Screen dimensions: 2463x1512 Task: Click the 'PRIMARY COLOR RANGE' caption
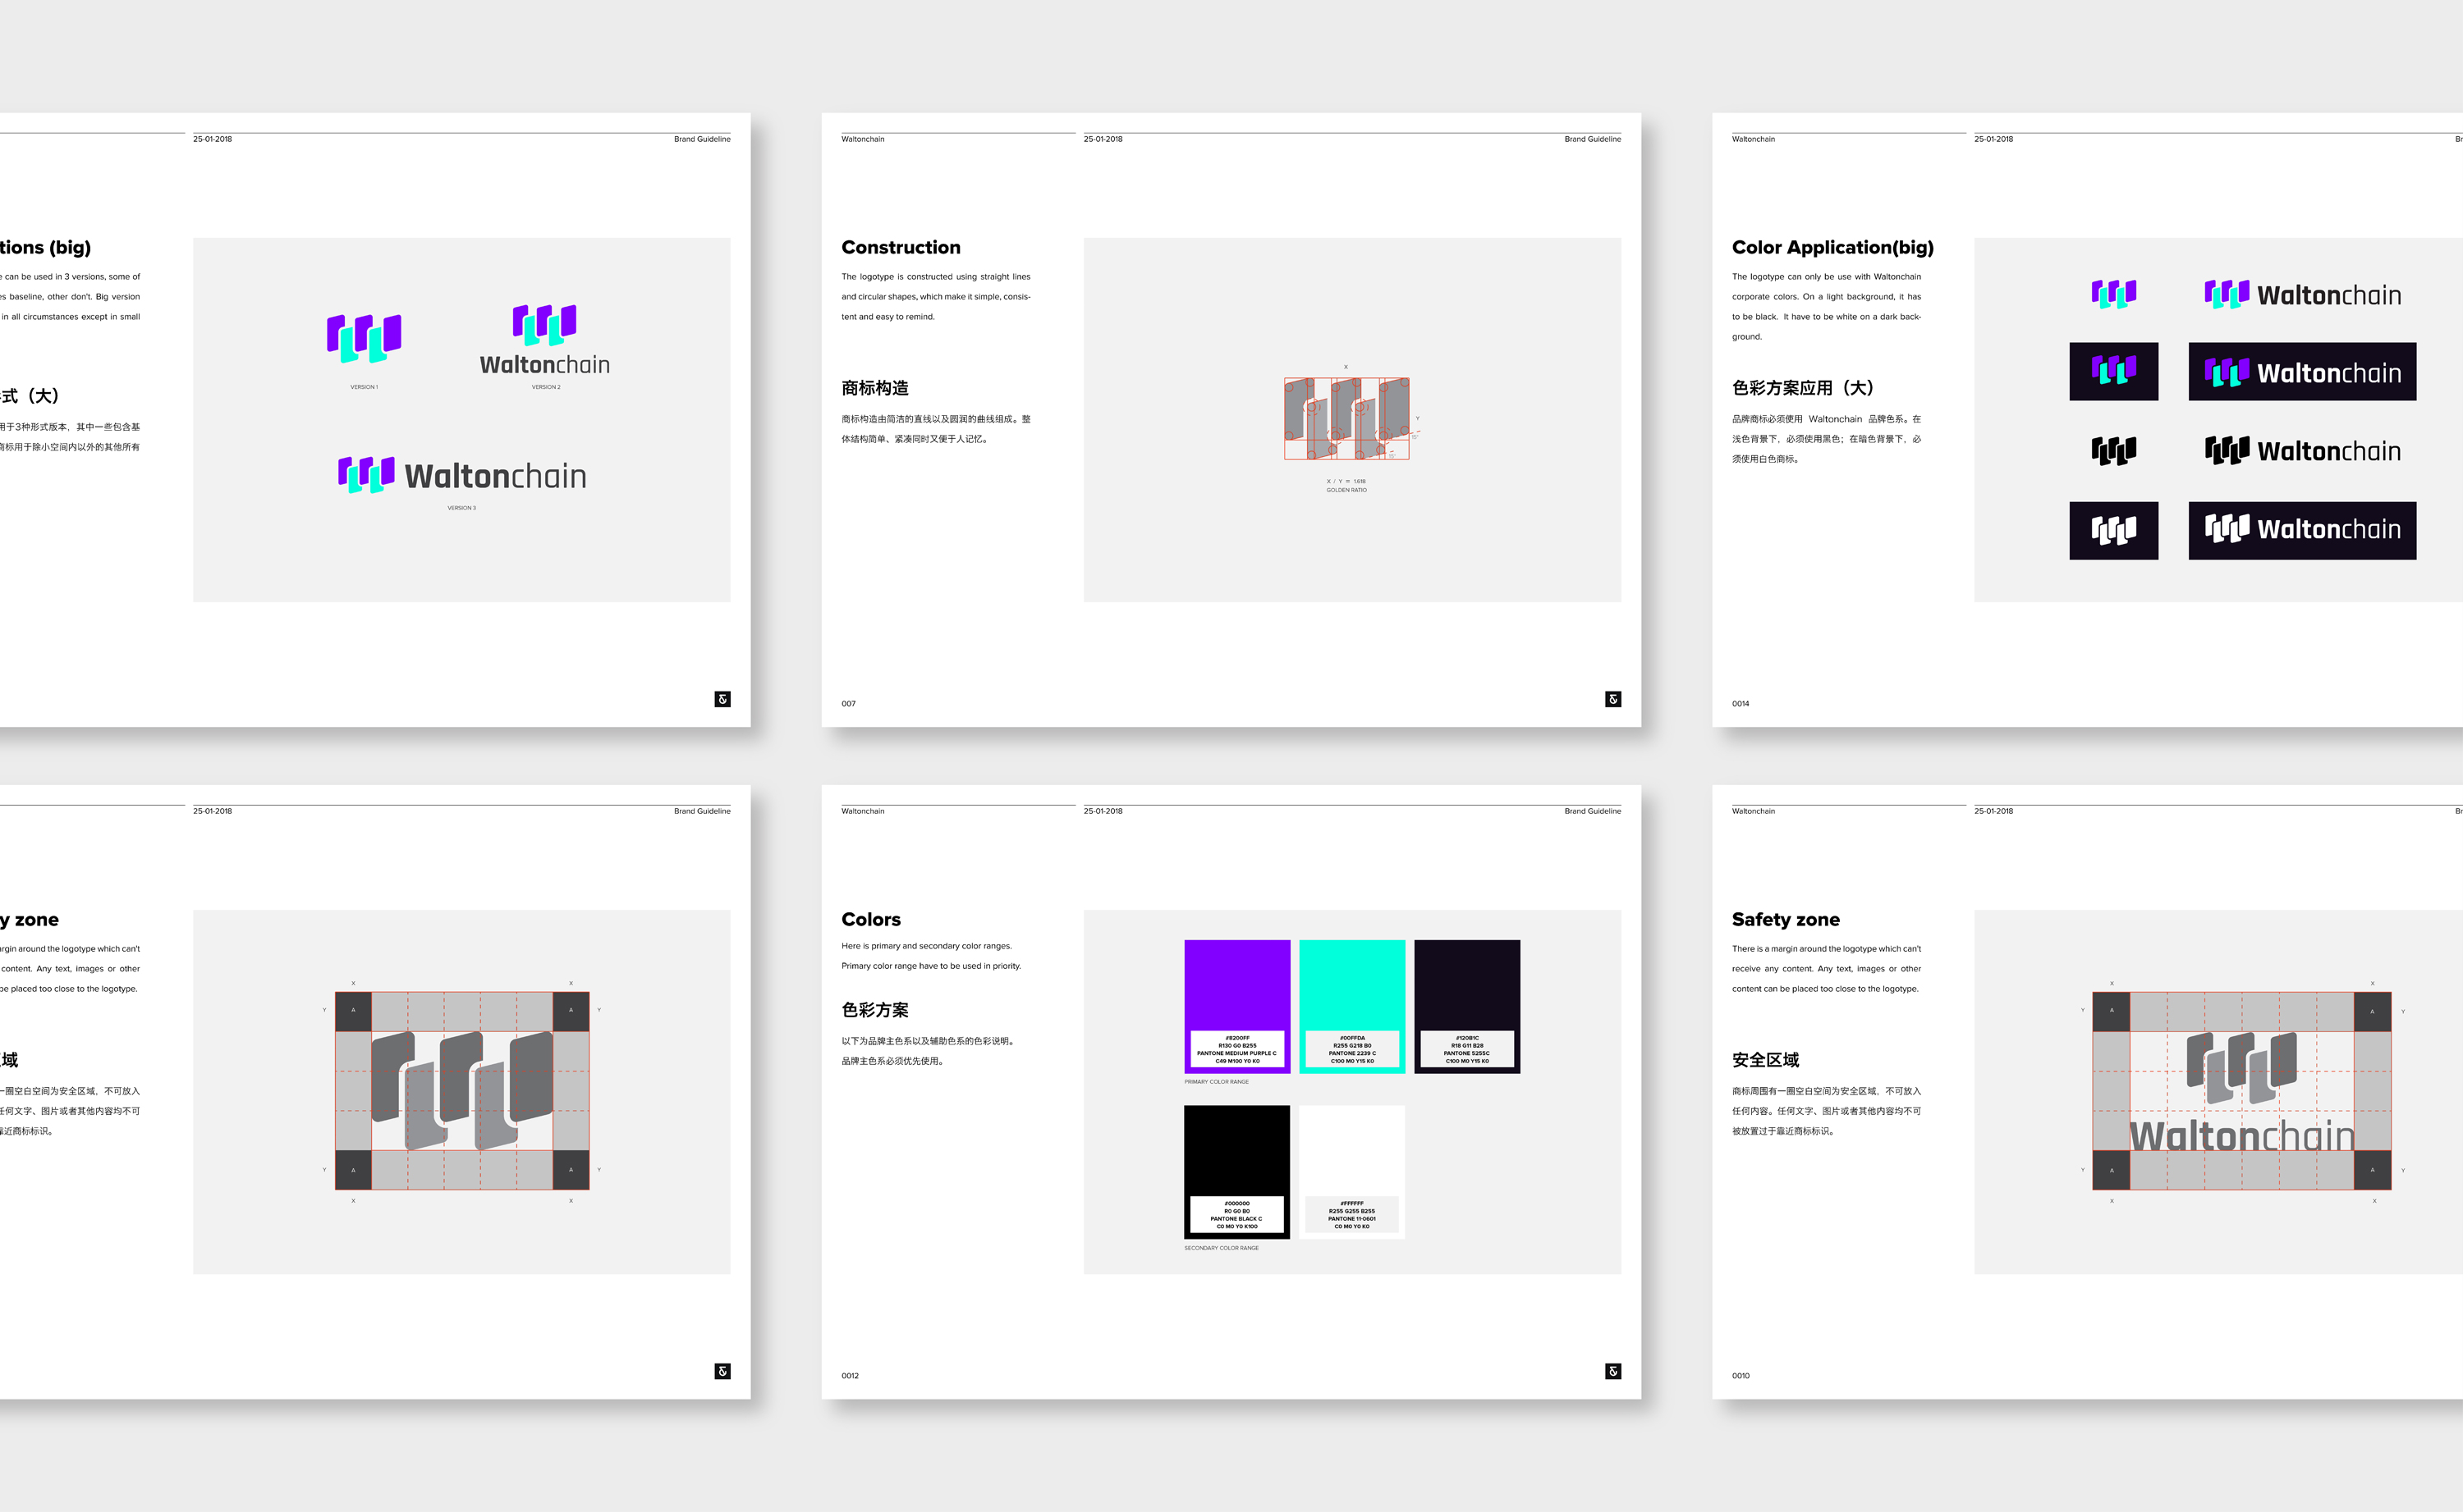pos(1217,1082)
